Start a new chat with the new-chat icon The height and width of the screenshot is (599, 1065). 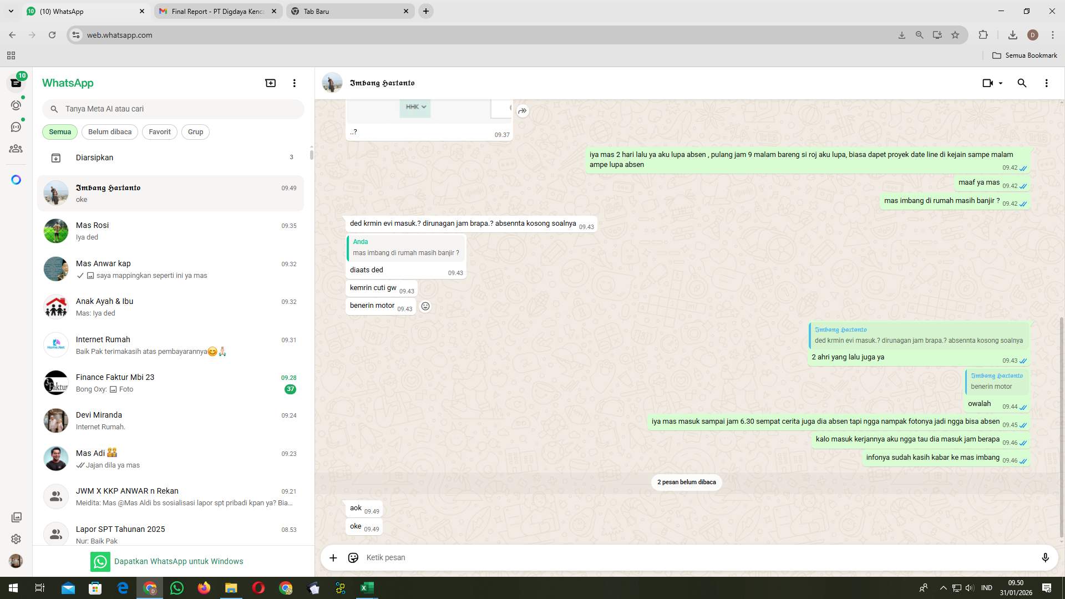coord(270,83)
